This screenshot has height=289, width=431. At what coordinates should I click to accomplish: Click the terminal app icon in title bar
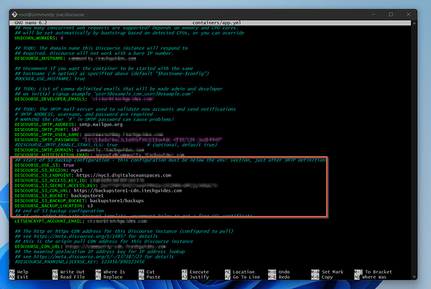pos(14,14)
